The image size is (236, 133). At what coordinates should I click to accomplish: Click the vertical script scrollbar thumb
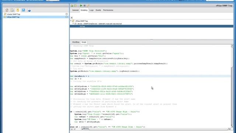pyautogui.click(x=232, y=57)
